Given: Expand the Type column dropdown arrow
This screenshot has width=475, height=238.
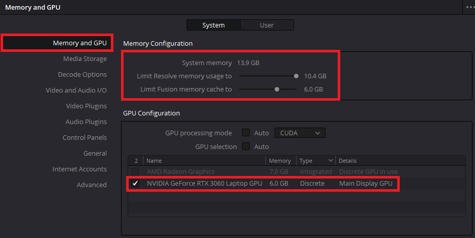Looking at the screenshot, I should pos(331,161).
